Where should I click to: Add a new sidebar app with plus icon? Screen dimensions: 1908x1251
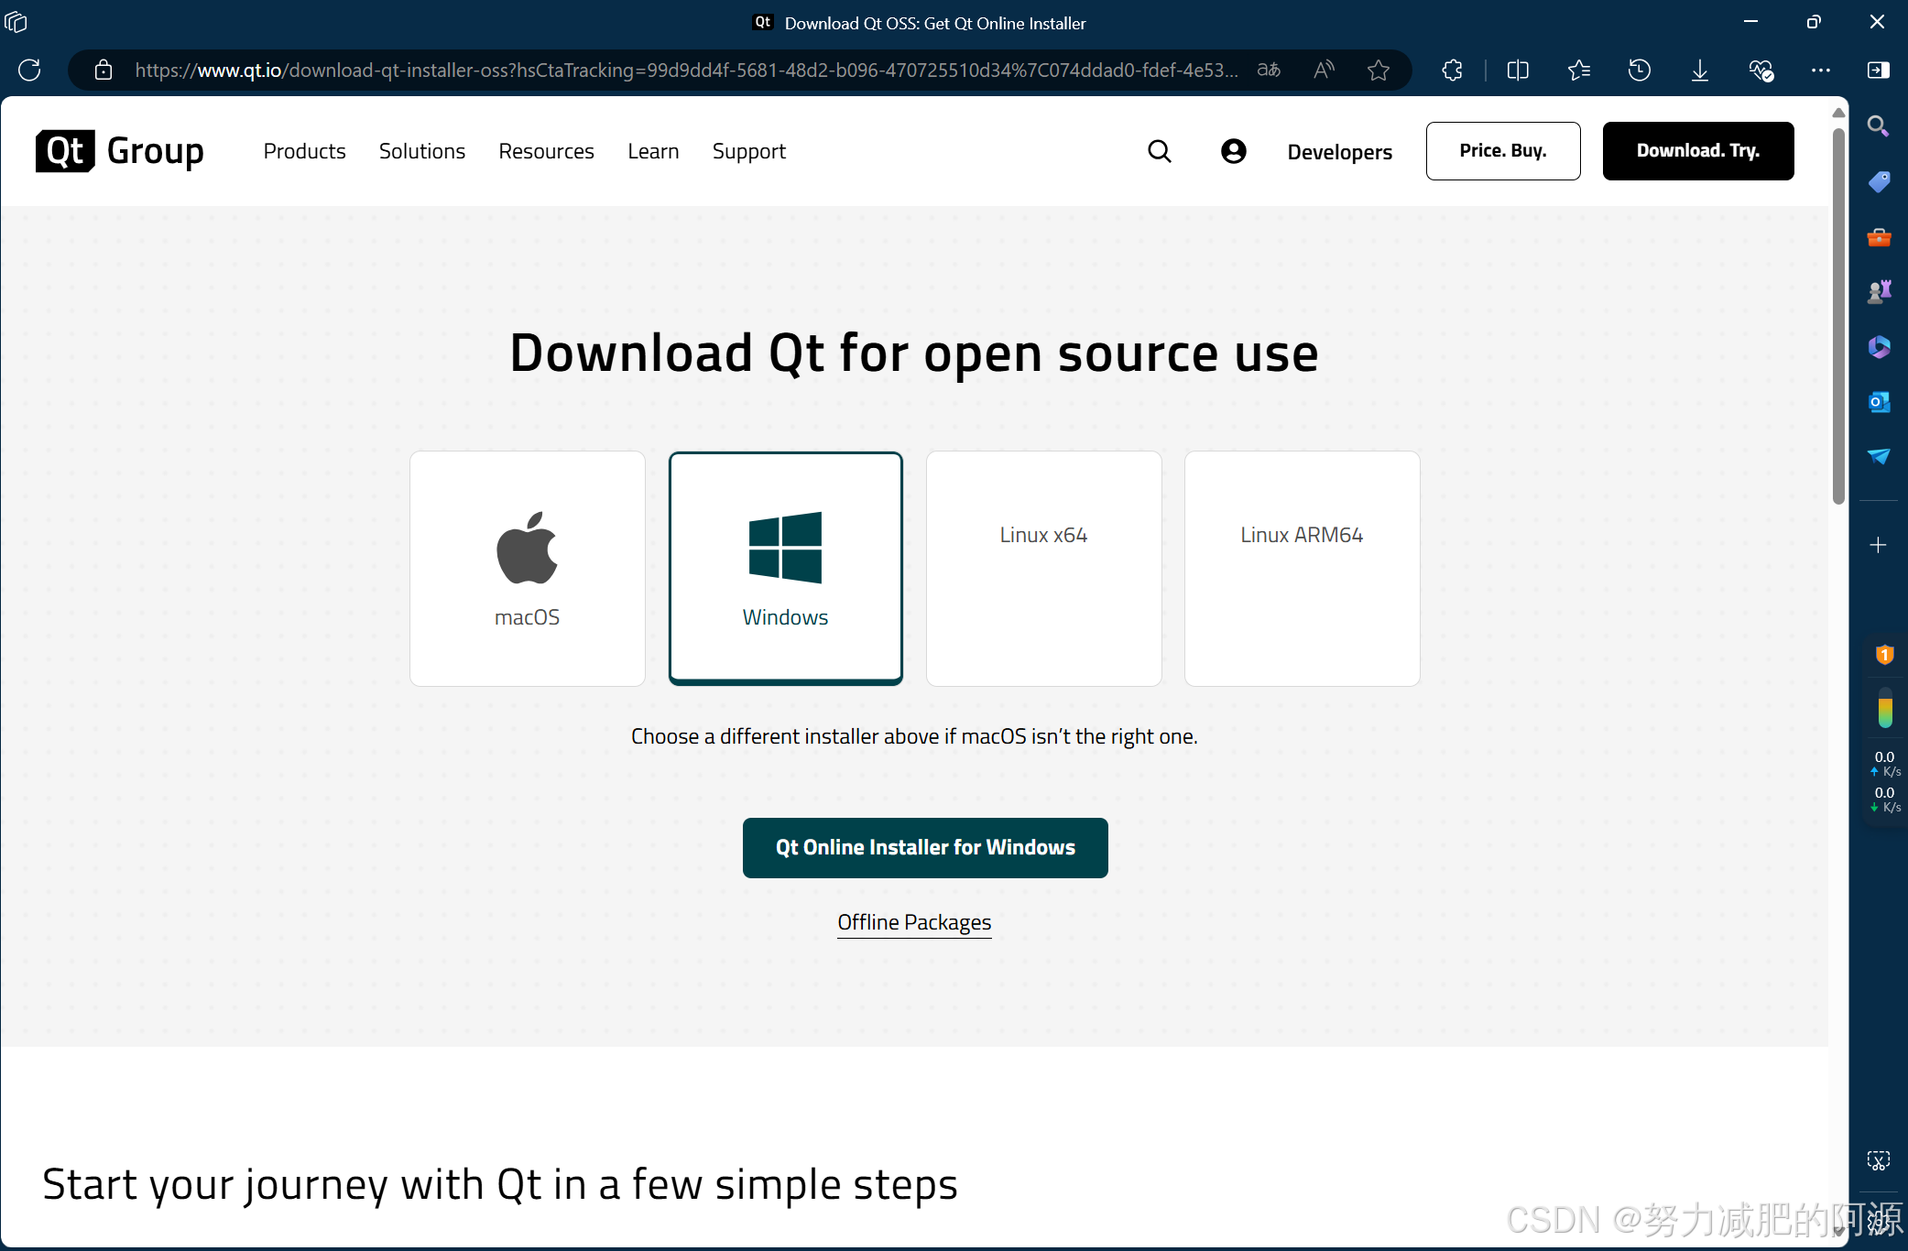pyautogui.click(x=1878, y=545)
